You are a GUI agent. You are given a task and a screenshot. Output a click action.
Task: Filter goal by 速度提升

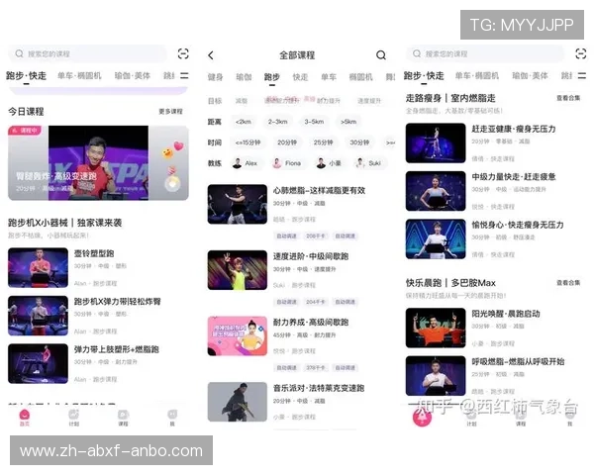[369, 101]
